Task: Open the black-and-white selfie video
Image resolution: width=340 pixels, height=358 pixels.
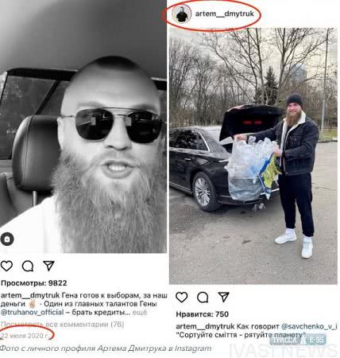Action: click(x=83, y=126)
